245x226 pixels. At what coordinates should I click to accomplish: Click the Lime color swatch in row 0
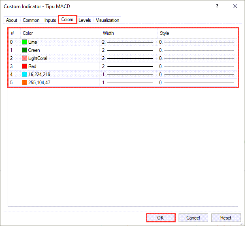[x=25, y=42]
